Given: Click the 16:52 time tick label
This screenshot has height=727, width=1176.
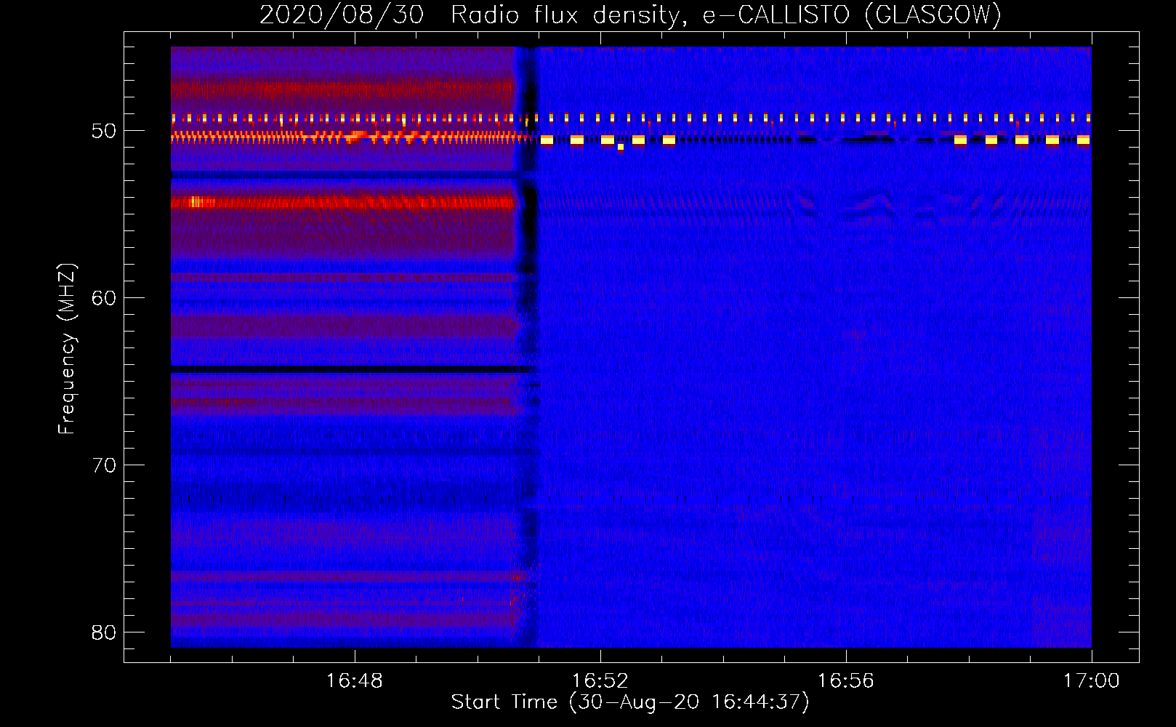Looking at the screenshot, I should pos(600,681).
